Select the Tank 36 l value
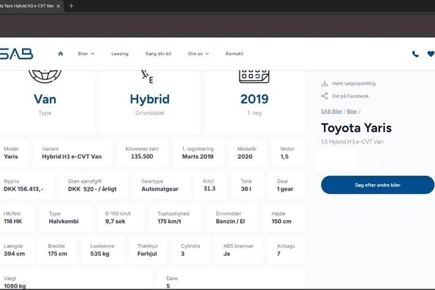 pyautogui.click(x=246, y=189)
